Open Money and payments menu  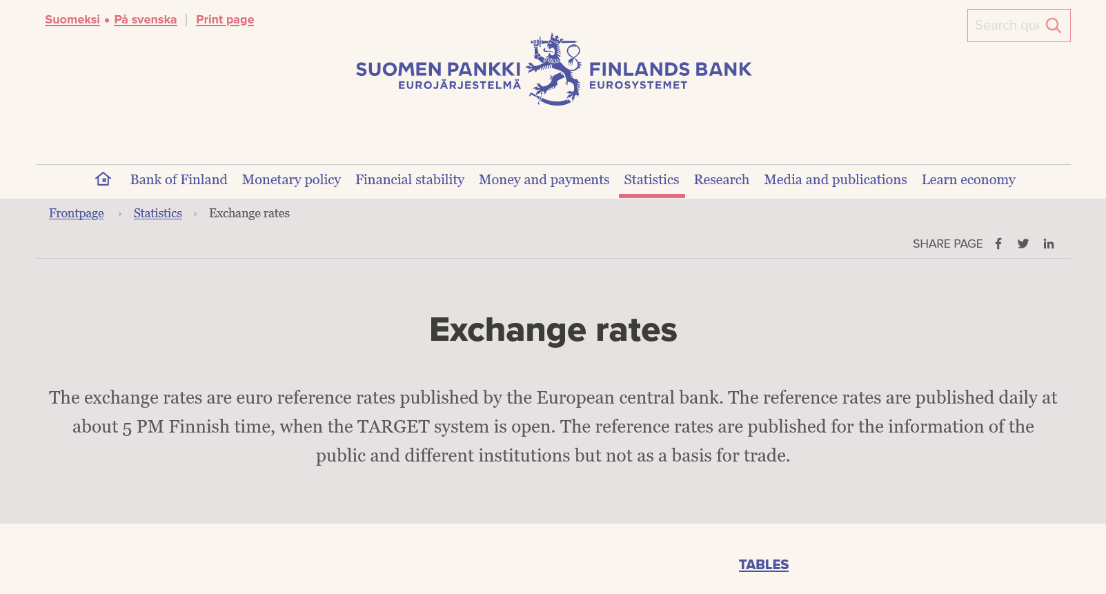point(544,180)
